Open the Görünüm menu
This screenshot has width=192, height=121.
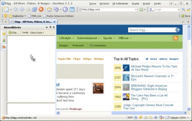[x=104, y=3]
